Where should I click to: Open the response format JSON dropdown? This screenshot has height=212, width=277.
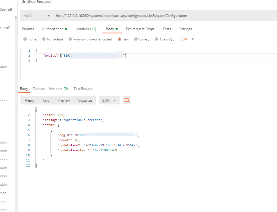pos(109,100)
